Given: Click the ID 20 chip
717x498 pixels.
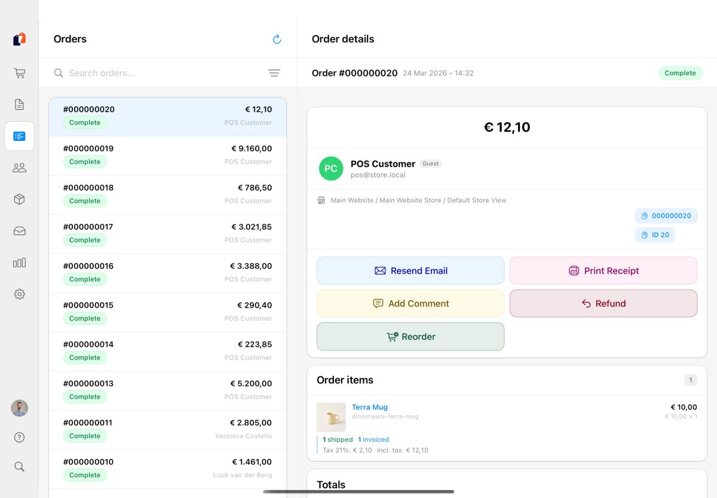Looking at the screenshot, I should (x=655, y=235).
